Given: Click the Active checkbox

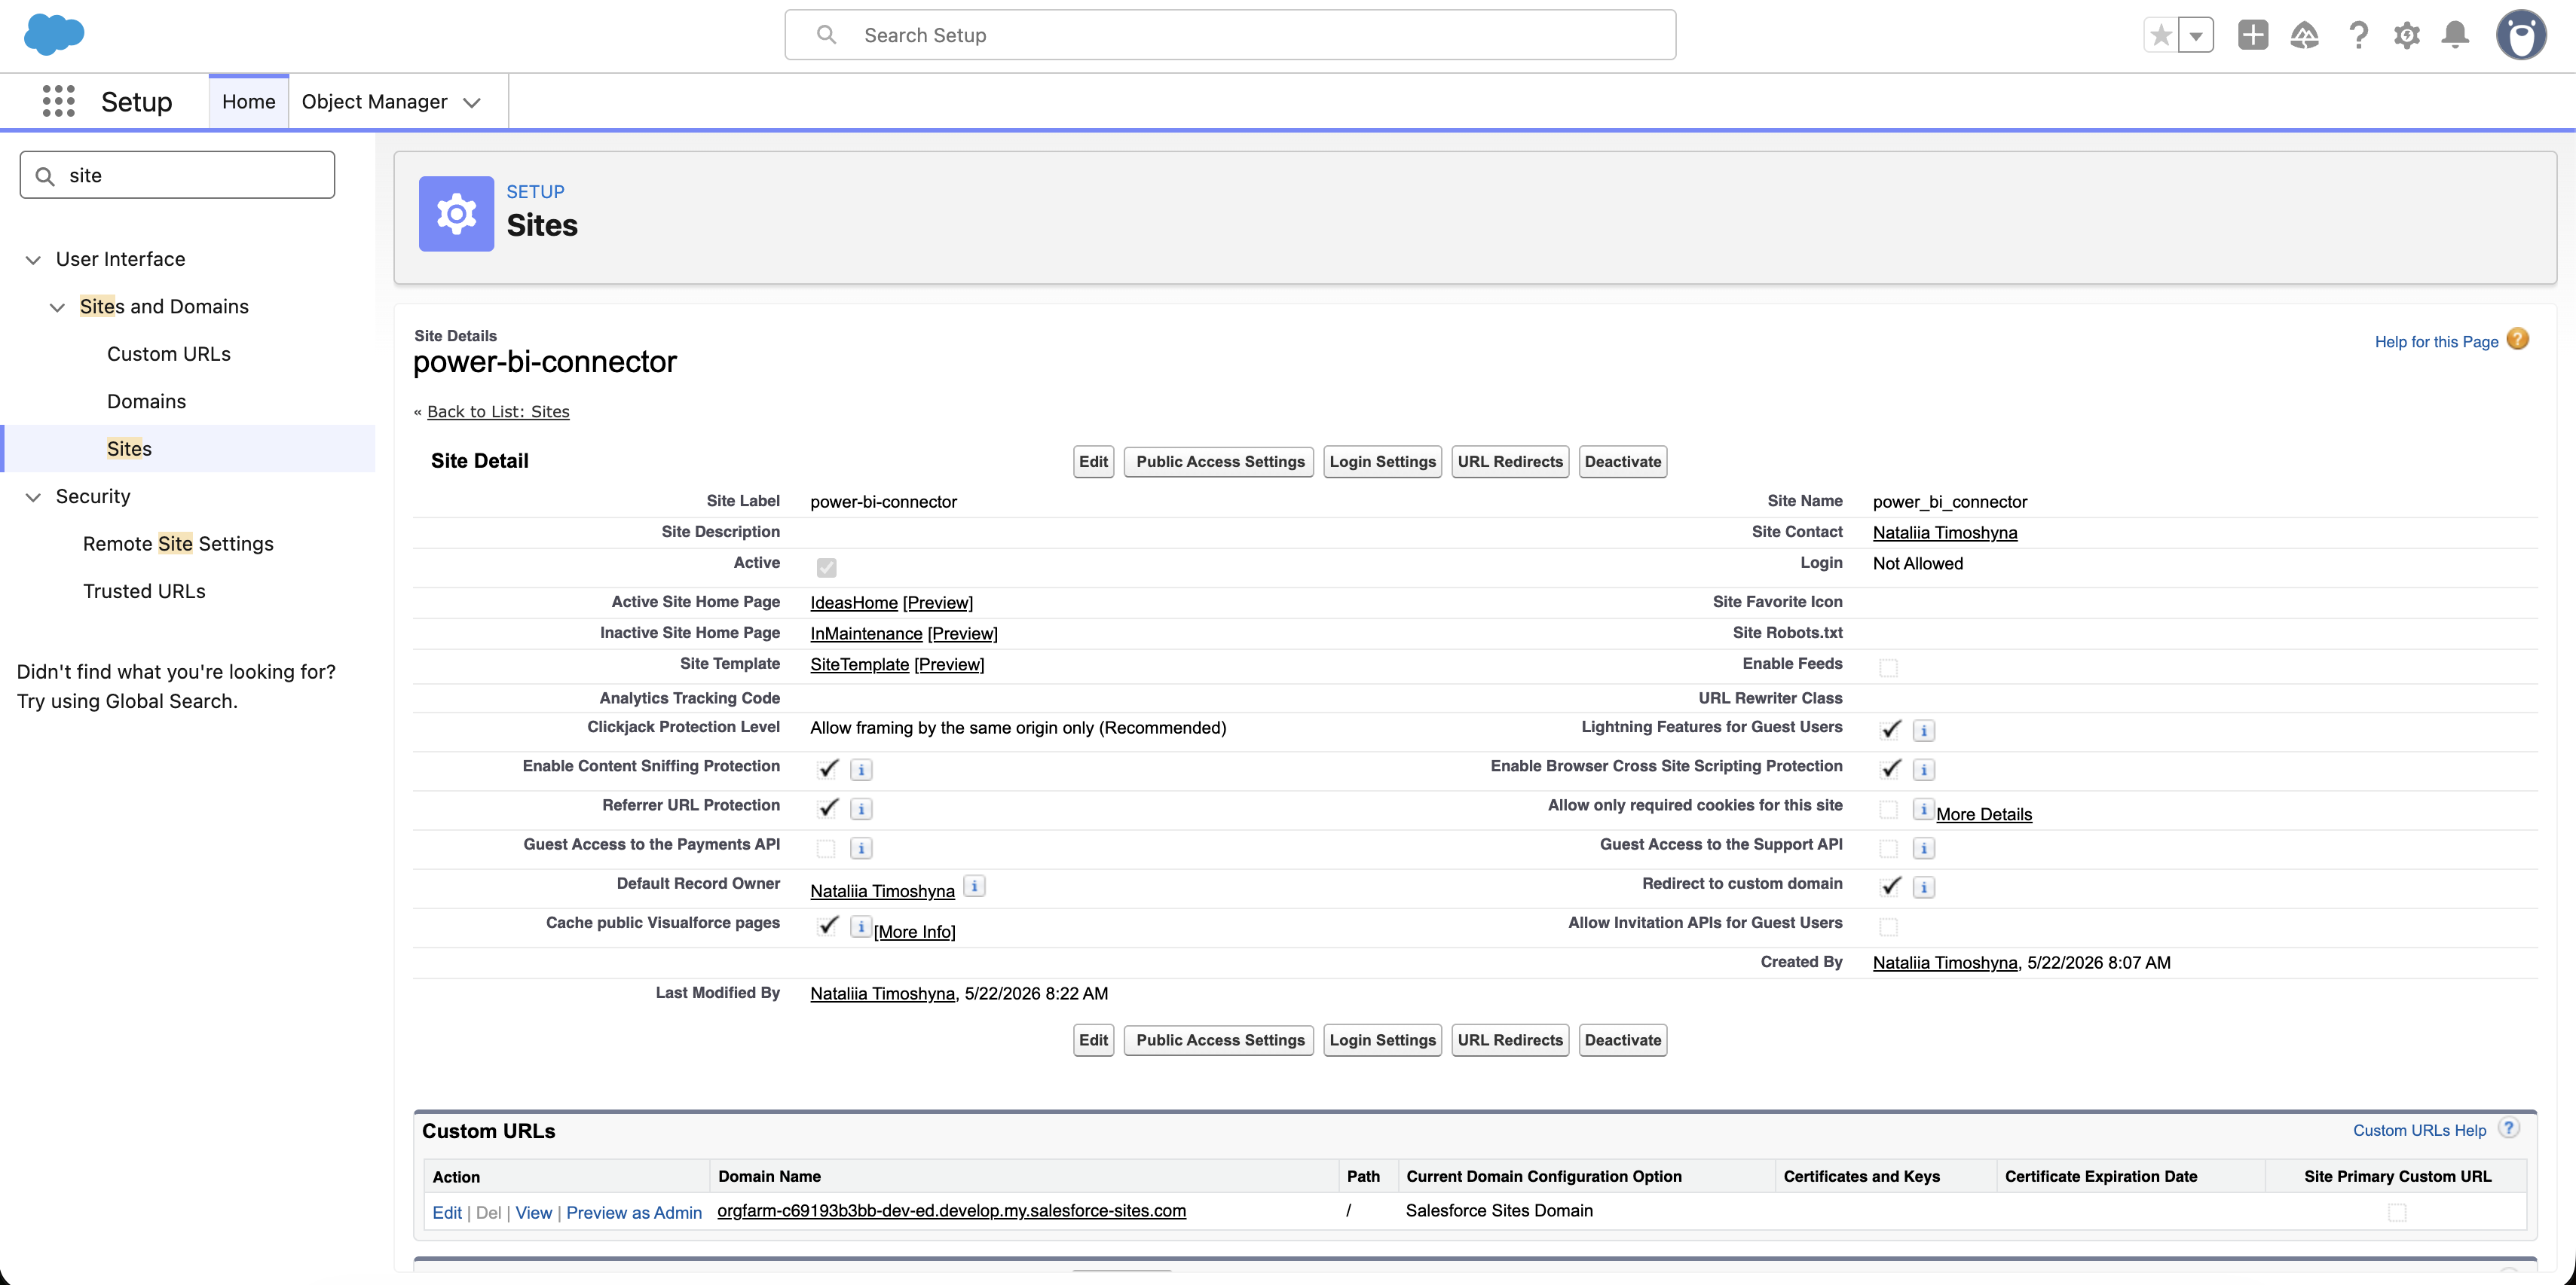Looking at the screenshot, I should point(826,568).
